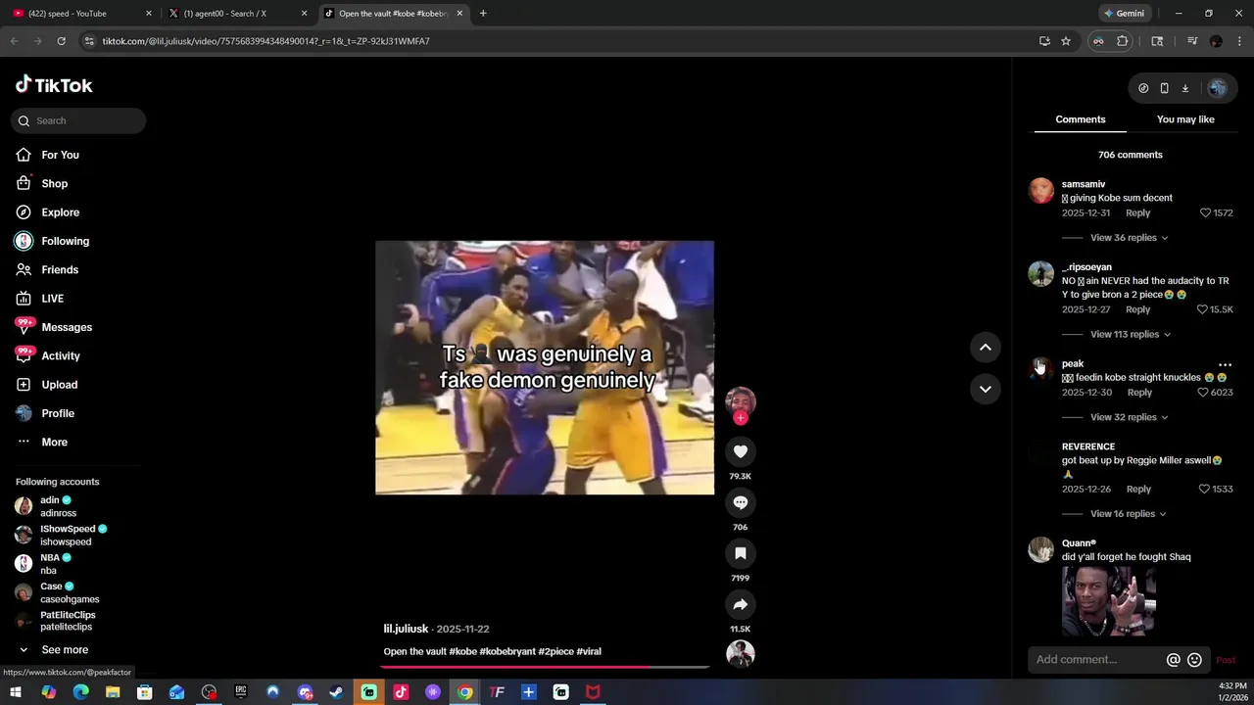Open the #2piece hashtag
Image resolution: width=1254 pixels, height=705 pixels.
(555, 651)
